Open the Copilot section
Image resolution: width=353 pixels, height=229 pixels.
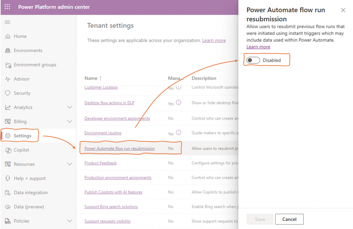(22, 150)
